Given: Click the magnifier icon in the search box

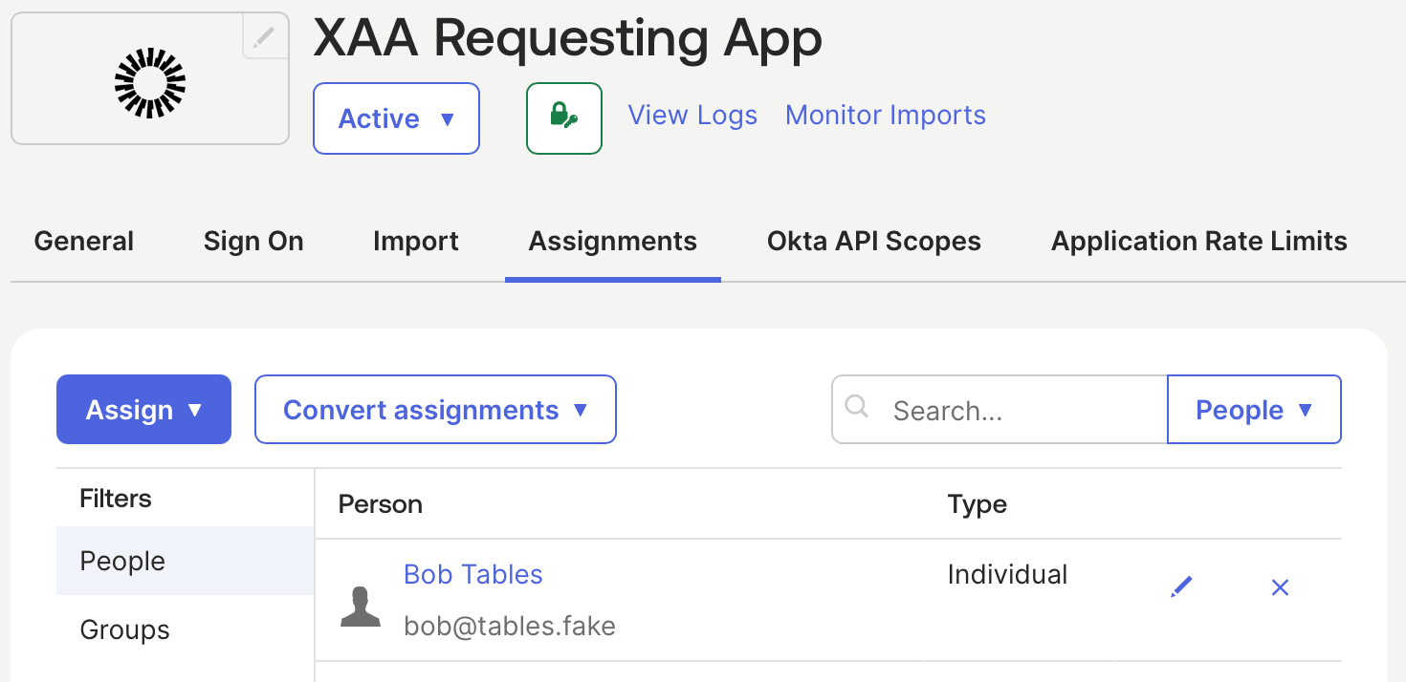Looking at the screenshot, I should [857, 408].
